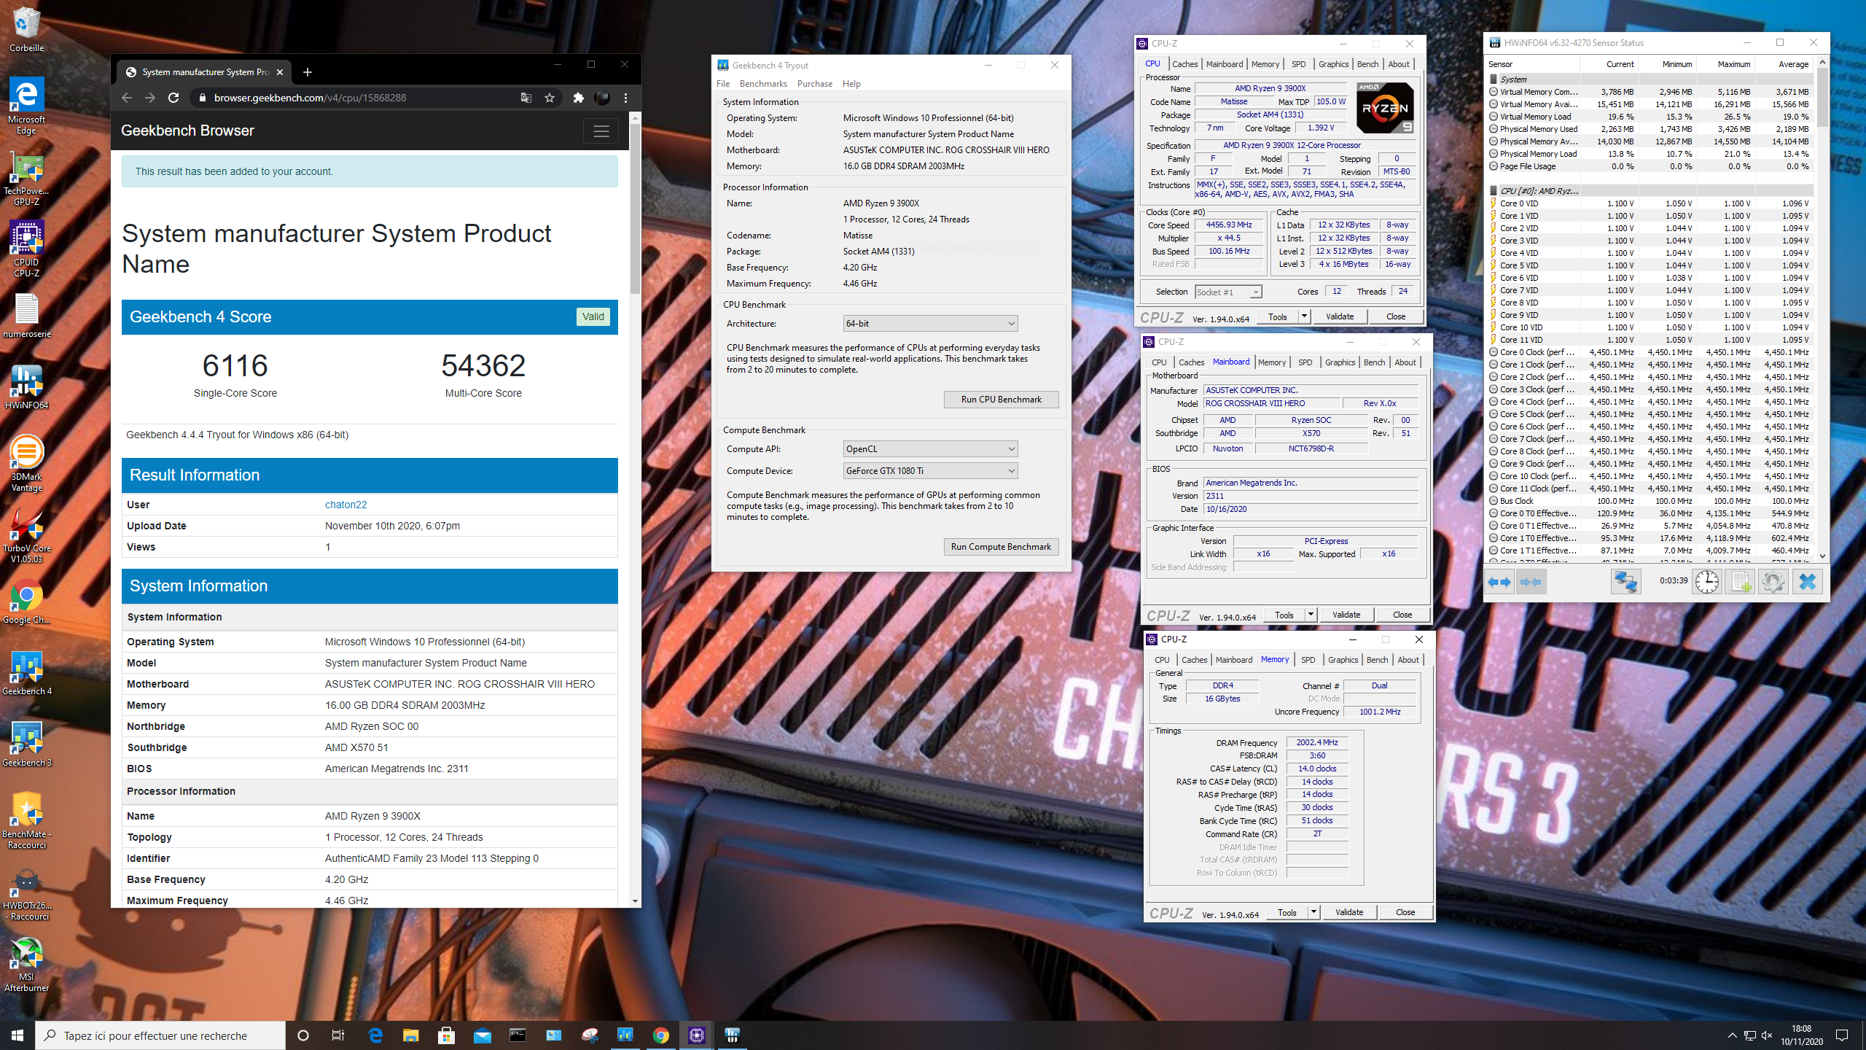The image size is (1866, 1050).
Task: Click HWiNFO network sensors icon
Action: click(1625, 582)
